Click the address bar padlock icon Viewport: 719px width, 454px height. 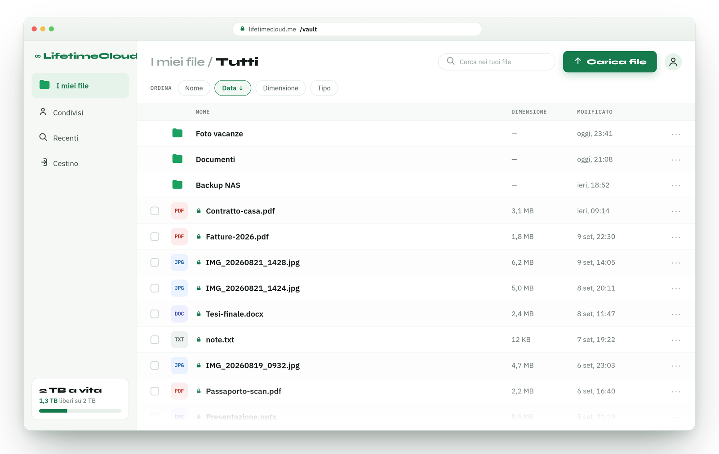(243, 29)
